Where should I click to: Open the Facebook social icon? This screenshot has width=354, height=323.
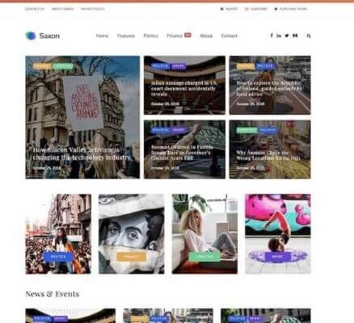(272, 36)
